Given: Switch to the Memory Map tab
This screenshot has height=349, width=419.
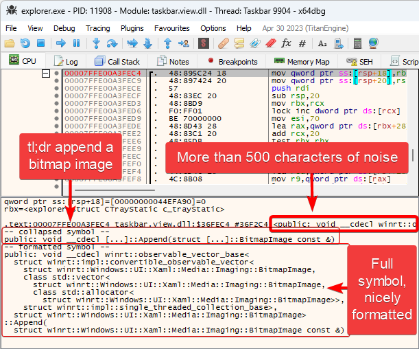Looking at the screenshot, I should [x=302, y=62].
